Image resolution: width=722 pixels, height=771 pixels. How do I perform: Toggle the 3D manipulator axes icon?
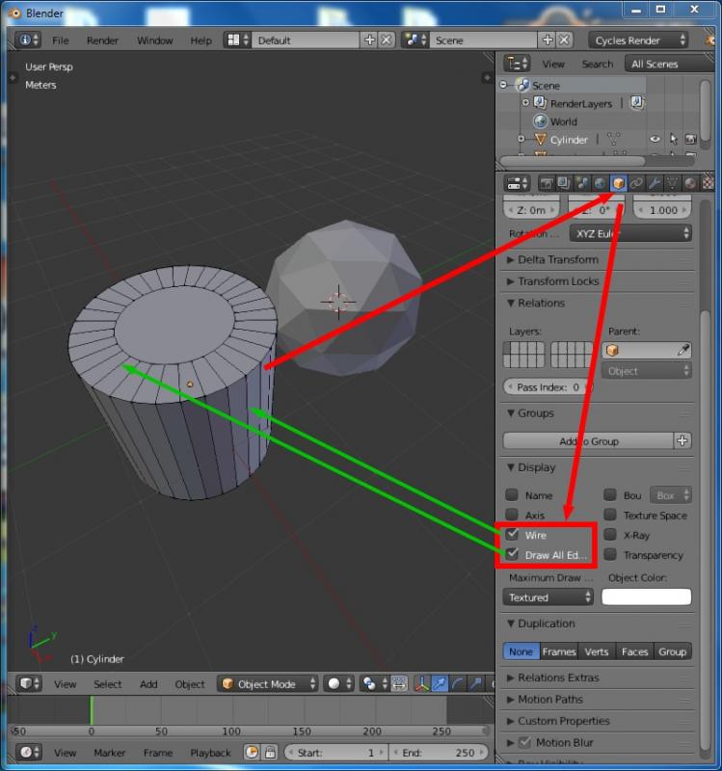coord(421,684)
